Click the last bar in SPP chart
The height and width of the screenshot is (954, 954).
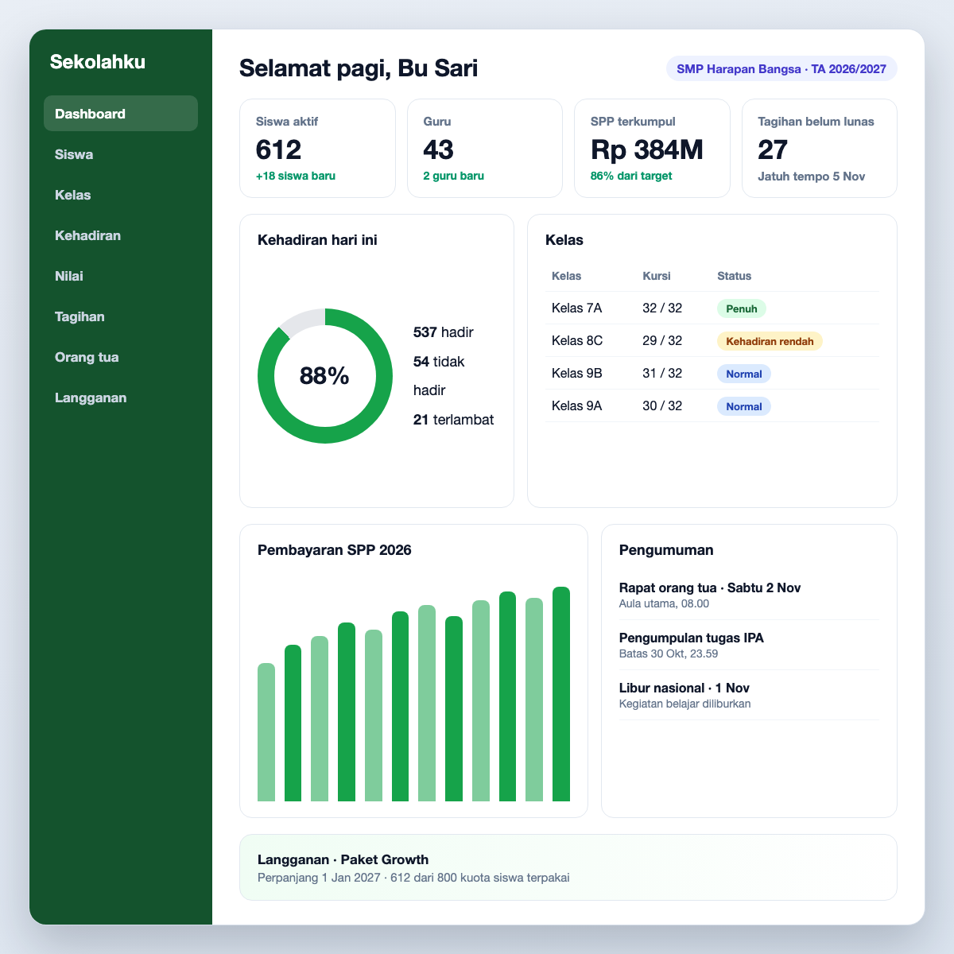561,694
